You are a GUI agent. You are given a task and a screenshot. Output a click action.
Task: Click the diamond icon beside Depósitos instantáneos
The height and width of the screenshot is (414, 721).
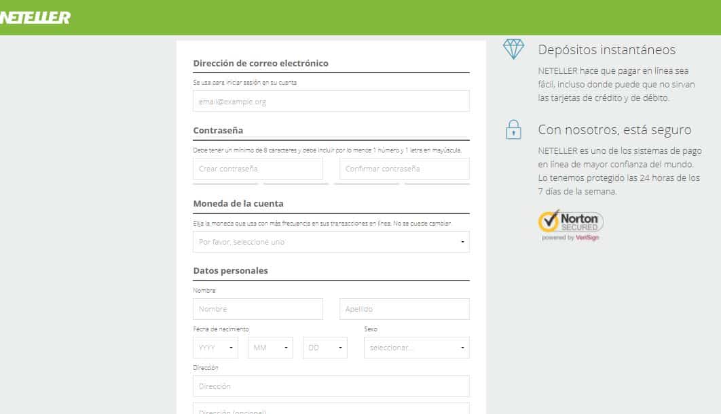click(x=513, y=49)
